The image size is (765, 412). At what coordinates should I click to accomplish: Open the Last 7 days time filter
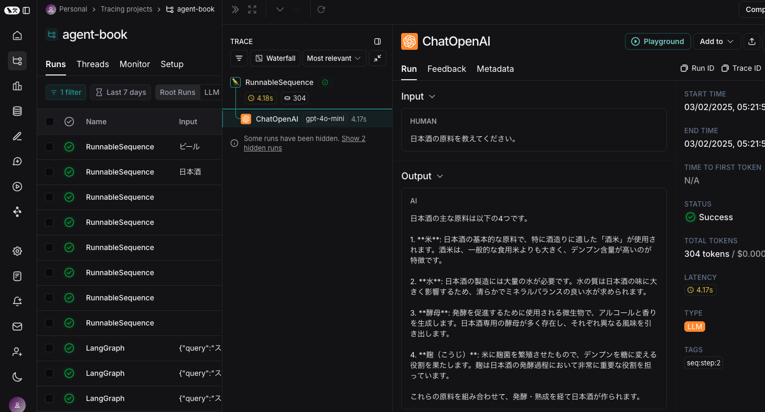(121, 92)
